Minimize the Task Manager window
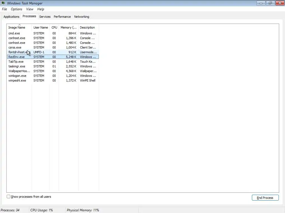The height and width of the screenshot is (213, 285). (x=261, y=3)
